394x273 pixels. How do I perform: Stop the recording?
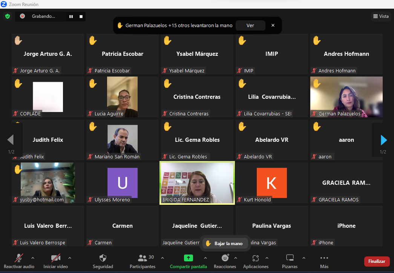81,16
